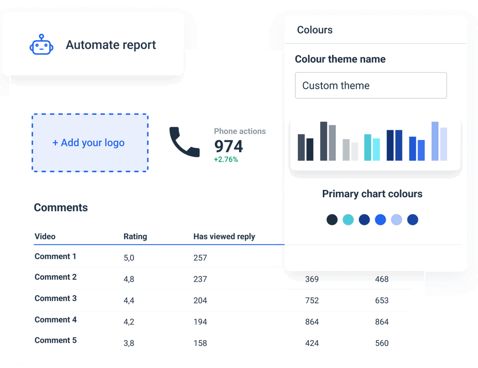Pick the light periwinkle primary swatch
This screenshot has height=368, width=478.
(x=397, y=220)
